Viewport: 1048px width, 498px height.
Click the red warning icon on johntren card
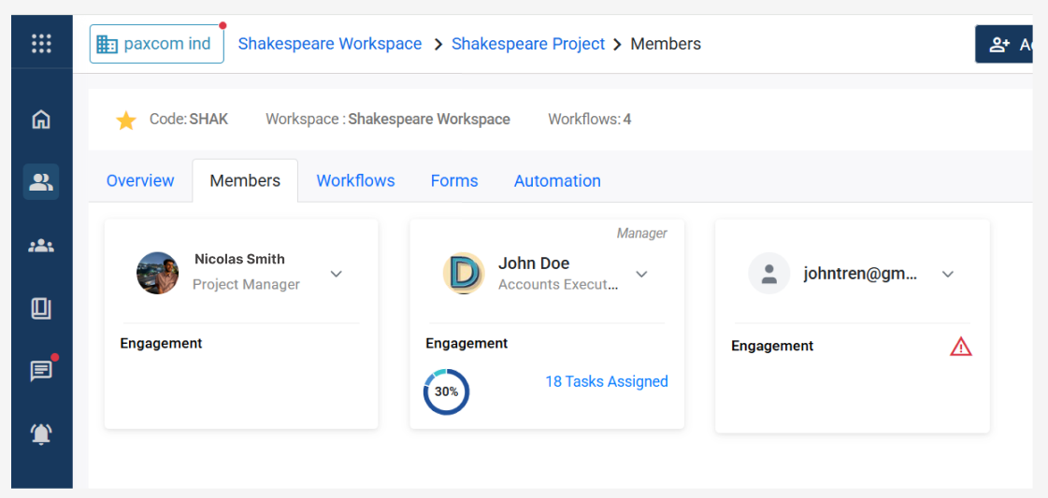961,347
